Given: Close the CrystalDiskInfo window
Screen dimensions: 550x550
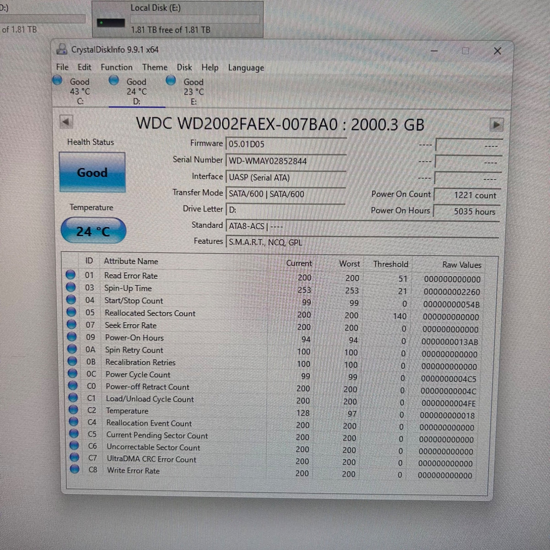Looking at the screenshot, I should [x=497, y=51].
